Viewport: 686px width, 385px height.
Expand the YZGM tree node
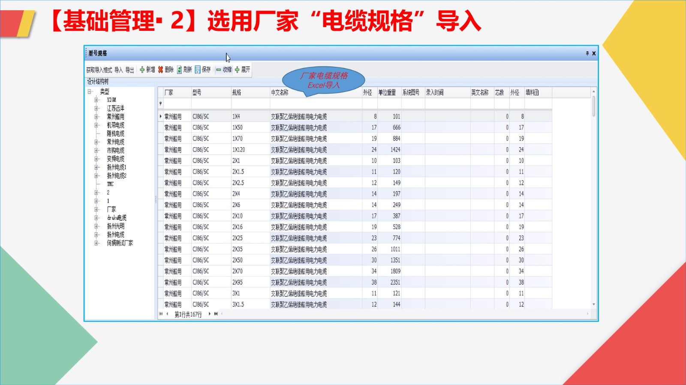(x=96, y=100)
